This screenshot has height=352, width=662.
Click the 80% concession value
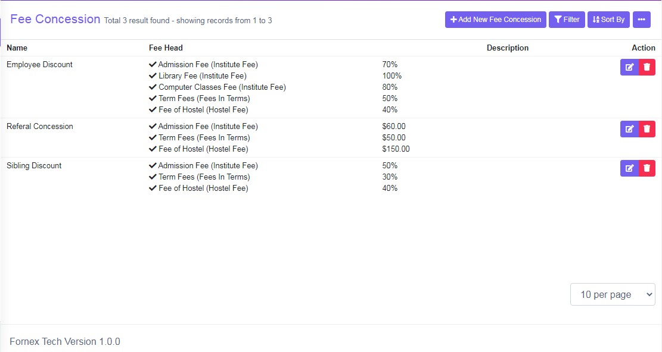coord(390,87)
